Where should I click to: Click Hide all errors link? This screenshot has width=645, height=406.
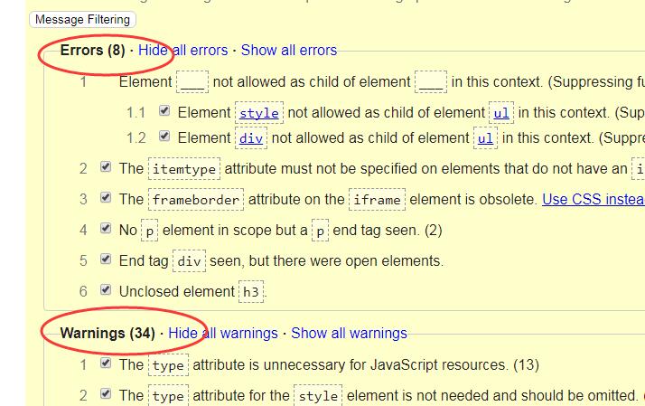click(x=182, y=50)
